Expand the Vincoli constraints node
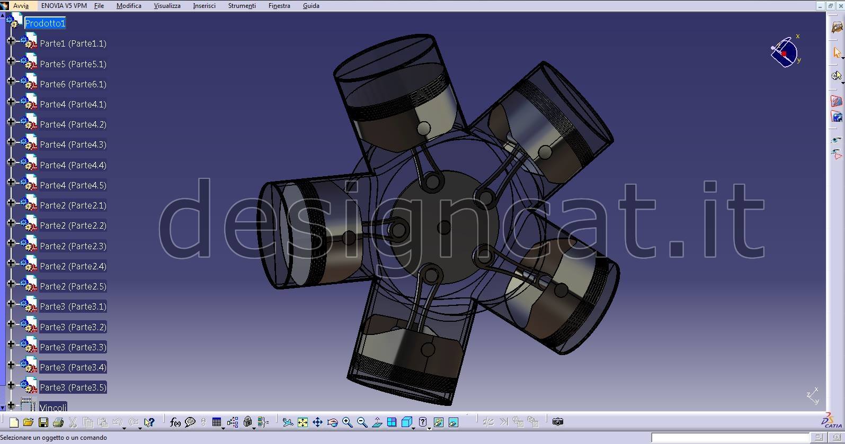Viewport: 845px width, 444px height. click(x=11, y=405)
